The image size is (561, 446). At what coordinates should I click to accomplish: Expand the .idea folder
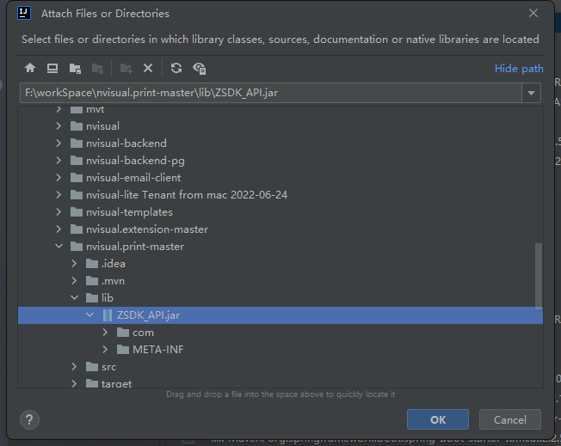[x=74, y=263]
